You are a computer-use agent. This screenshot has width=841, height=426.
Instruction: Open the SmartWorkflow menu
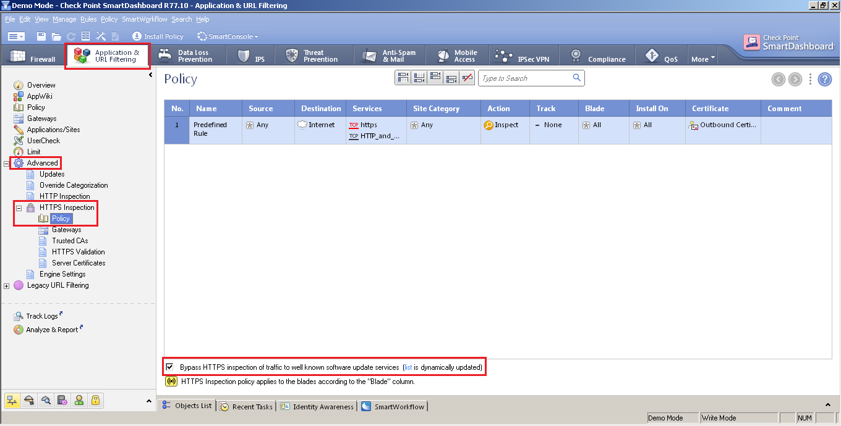point(145,19)
